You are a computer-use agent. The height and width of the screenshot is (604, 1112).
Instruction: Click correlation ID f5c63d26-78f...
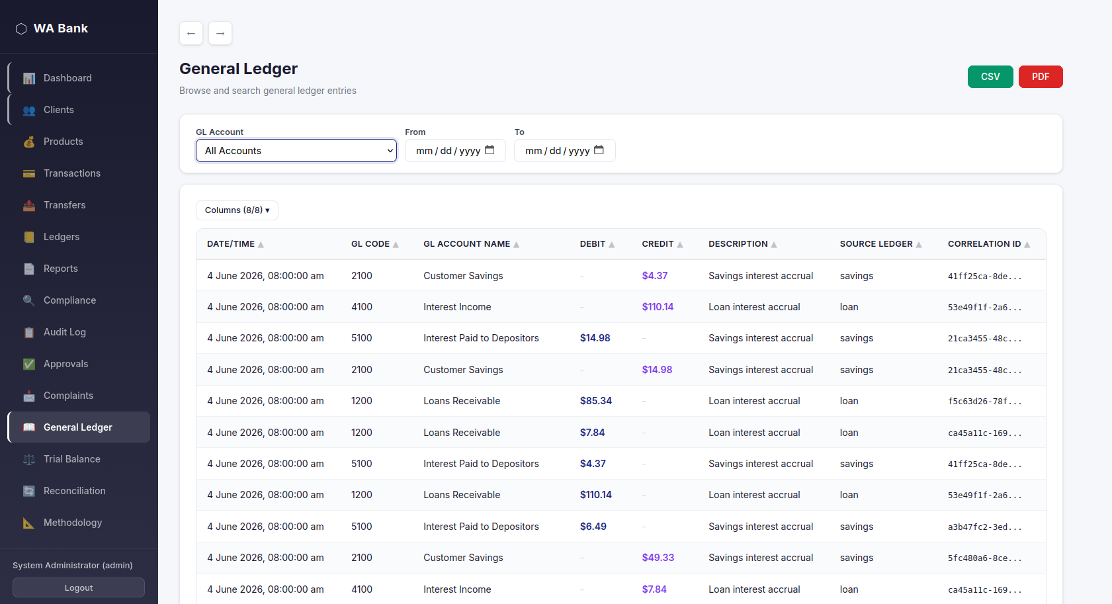tap(985, 402)
